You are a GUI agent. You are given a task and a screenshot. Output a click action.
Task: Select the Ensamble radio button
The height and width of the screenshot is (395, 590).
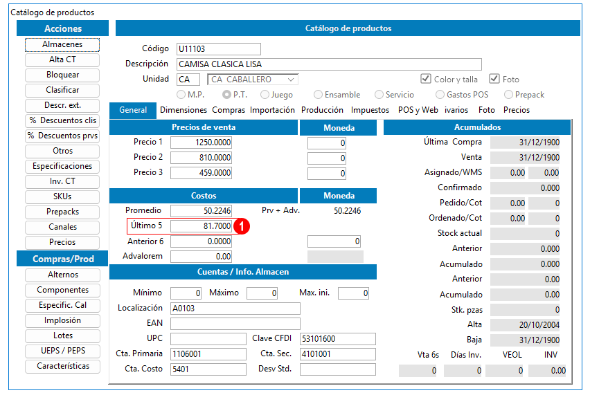319,95
